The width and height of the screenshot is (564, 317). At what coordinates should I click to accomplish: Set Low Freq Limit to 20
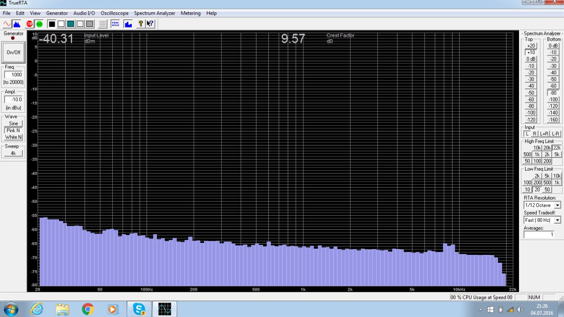[537, 190]
